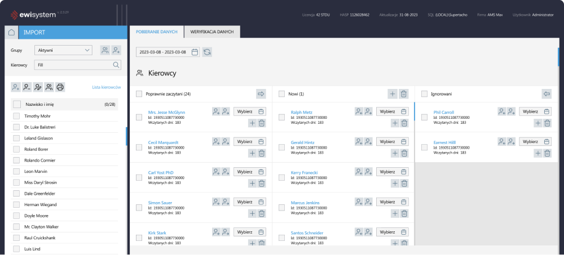Image resolution: width=564 pixels, height=255 pixels.
Task: Switch to the Weryfikacja Danych tab
Action: pyautogui.click(x=212, y=32)
